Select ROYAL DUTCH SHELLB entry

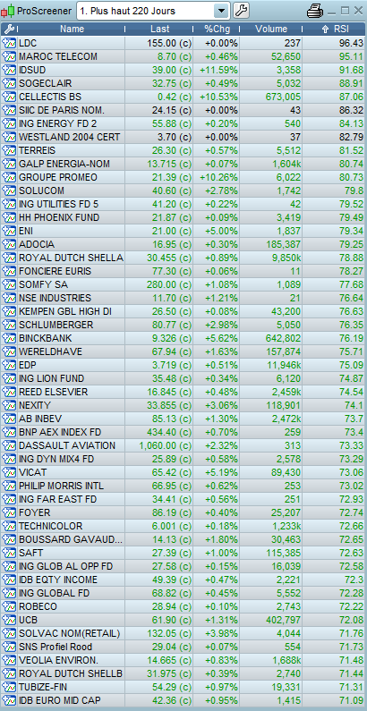pyautogui.click(x=71, y=673)
